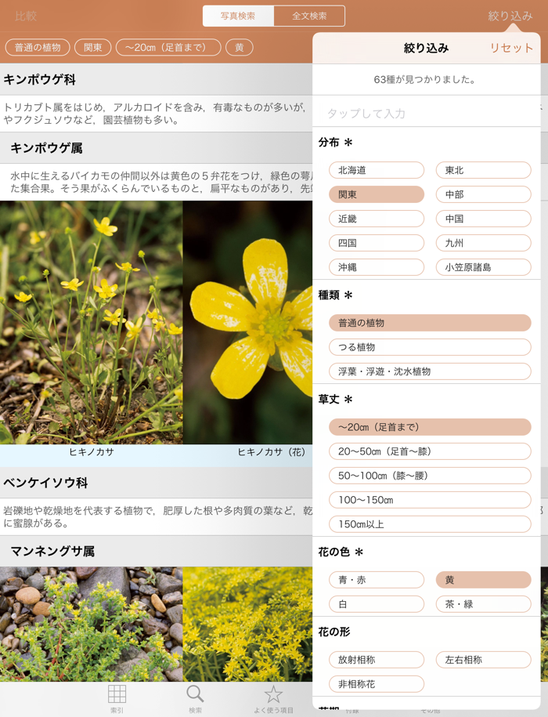Select 100〜150cm height filter
The height and width of the screenshot is (717, 548).
[430, 500]
